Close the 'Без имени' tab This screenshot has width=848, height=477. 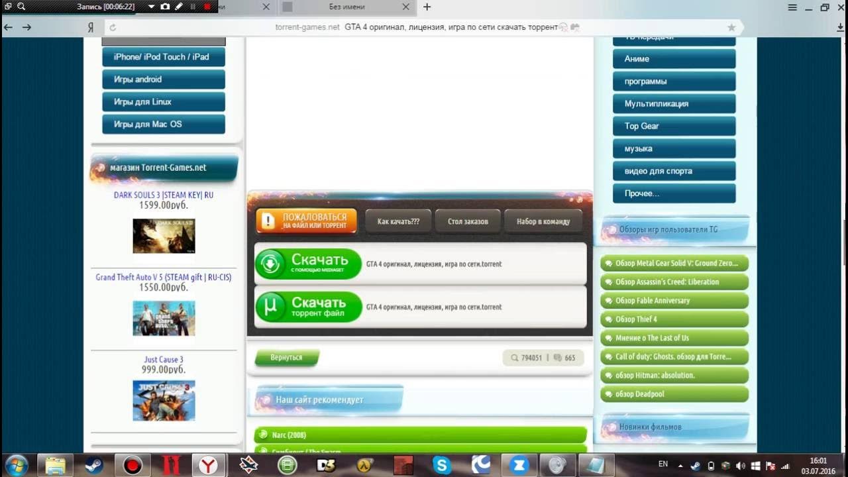point(405,7)
